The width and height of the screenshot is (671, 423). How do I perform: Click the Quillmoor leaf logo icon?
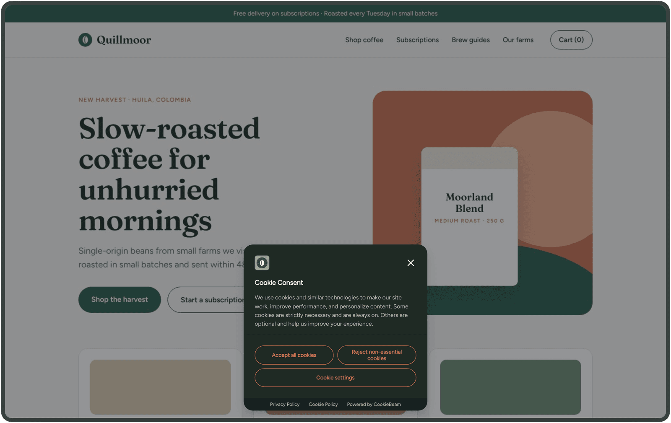pyautogui.click(x=85, y=40)
